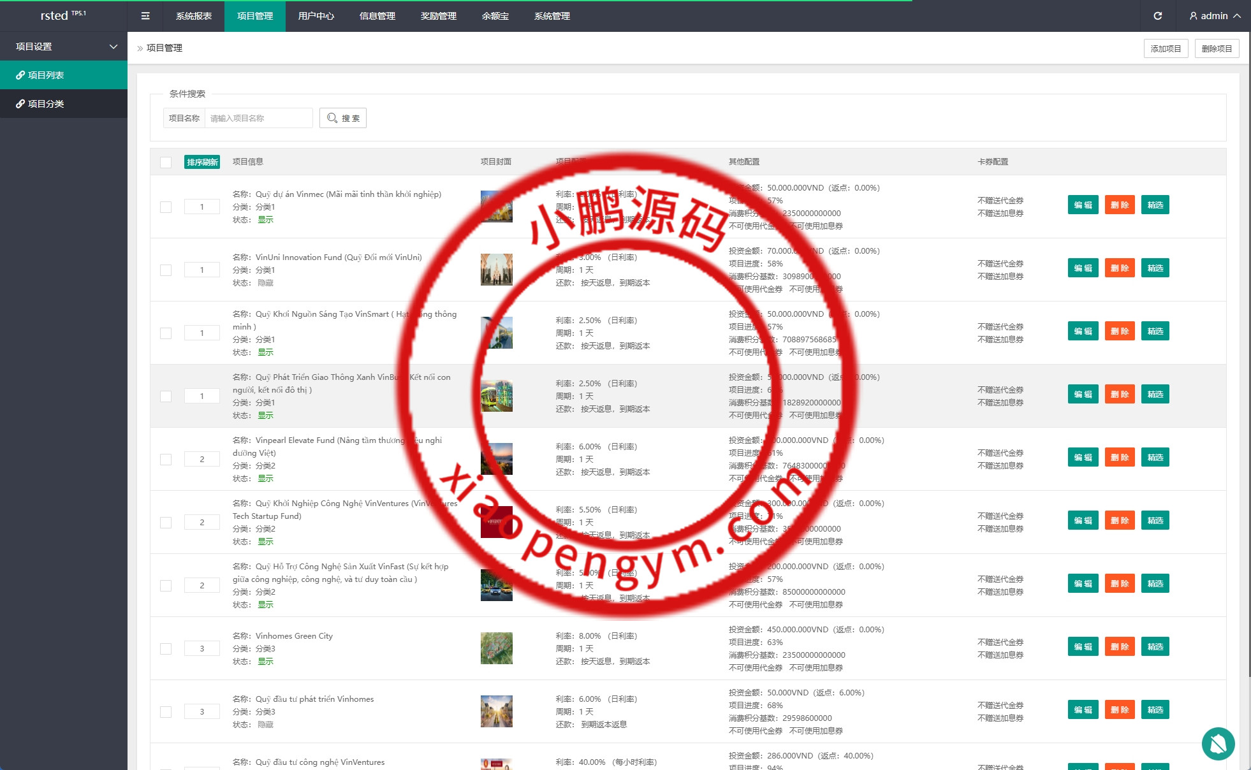Click the 搜索 button with magnifier

tap(343, 118)
